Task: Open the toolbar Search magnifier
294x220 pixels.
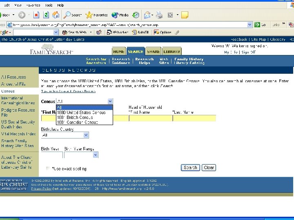Action: coord(72,15)
